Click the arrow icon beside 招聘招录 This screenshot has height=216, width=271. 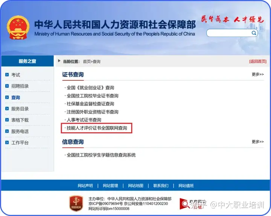(7, 86)
